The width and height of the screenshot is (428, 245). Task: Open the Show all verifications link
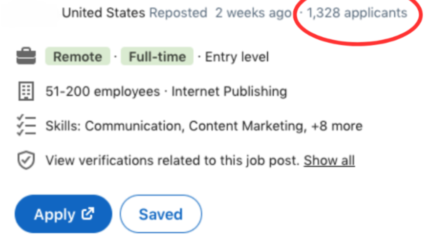(329, 160)
